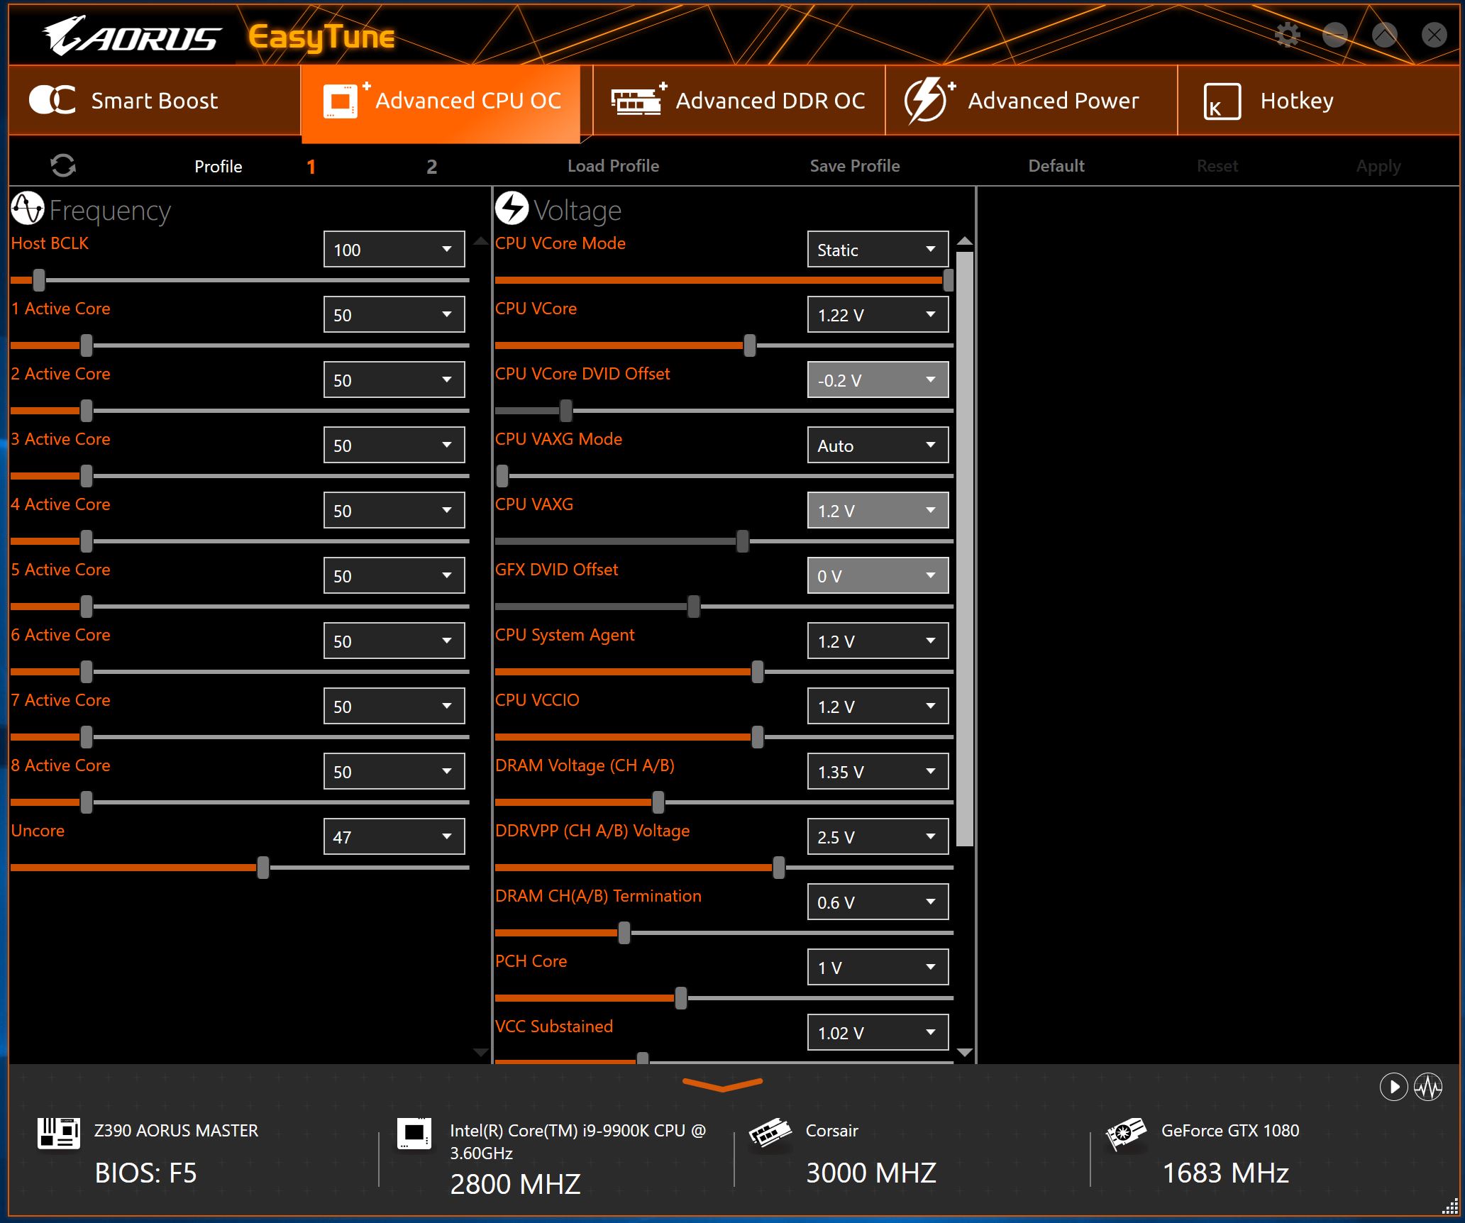Click the Default button
Screen dimensions: 1465x1223
click(1056, 166)
